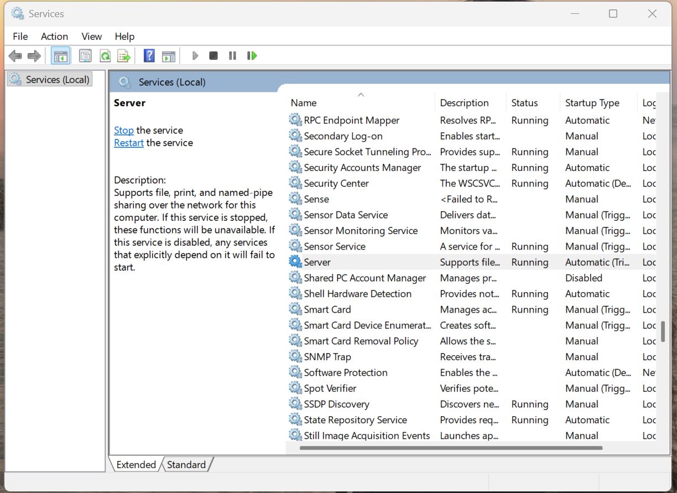Click the gear icon of Secondary Log-on
Image resolution: width=677 pixels, height=493 pixels.
(295, 136)
